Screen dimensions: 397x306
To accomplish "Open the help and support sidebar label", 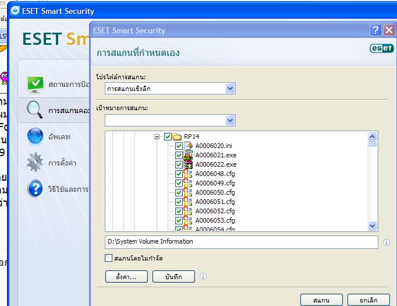I will point(68,189).
